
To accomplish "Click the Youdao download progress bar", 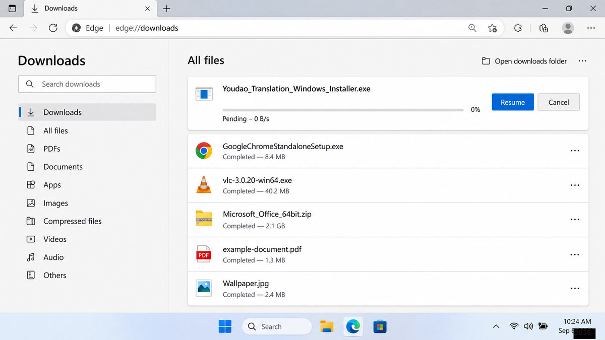I will coord(343,110).
